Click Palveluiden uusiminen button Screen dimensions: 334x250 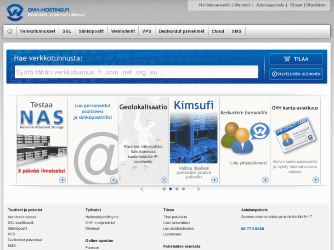point(296,74)
